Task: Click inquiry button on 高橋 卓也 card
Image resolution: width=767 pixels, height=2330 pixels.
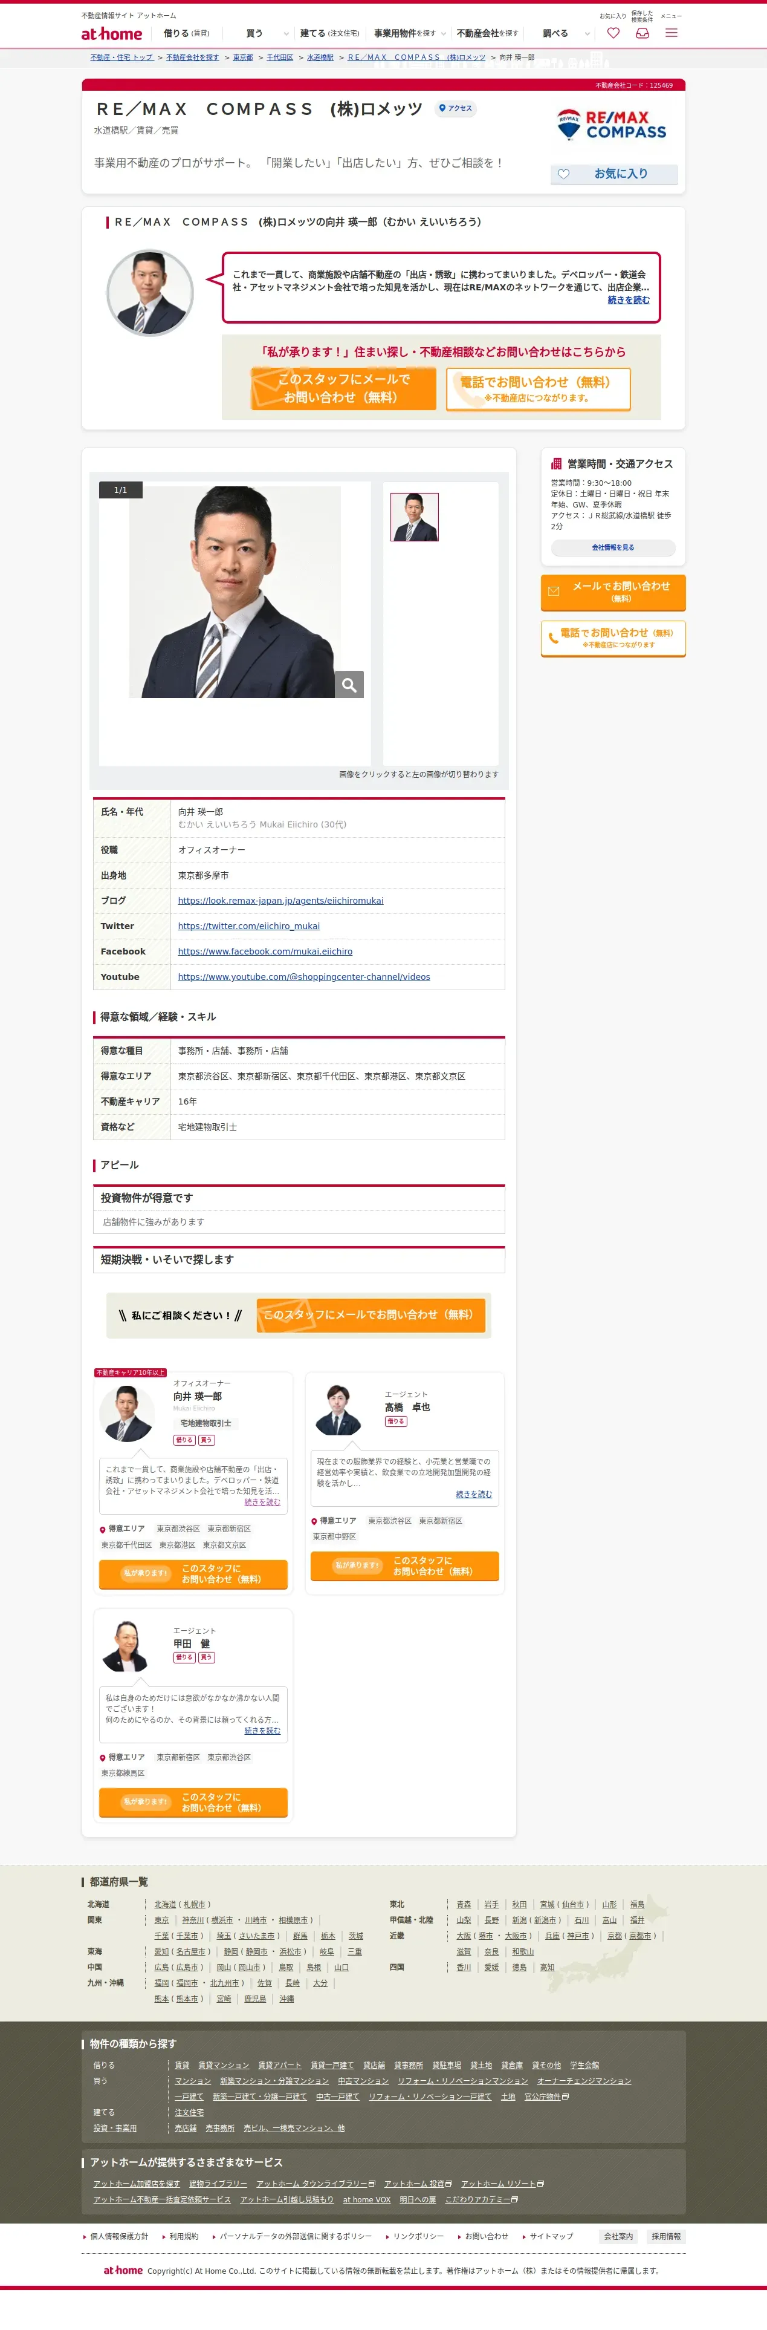Action: click(x=405, y=1565)
